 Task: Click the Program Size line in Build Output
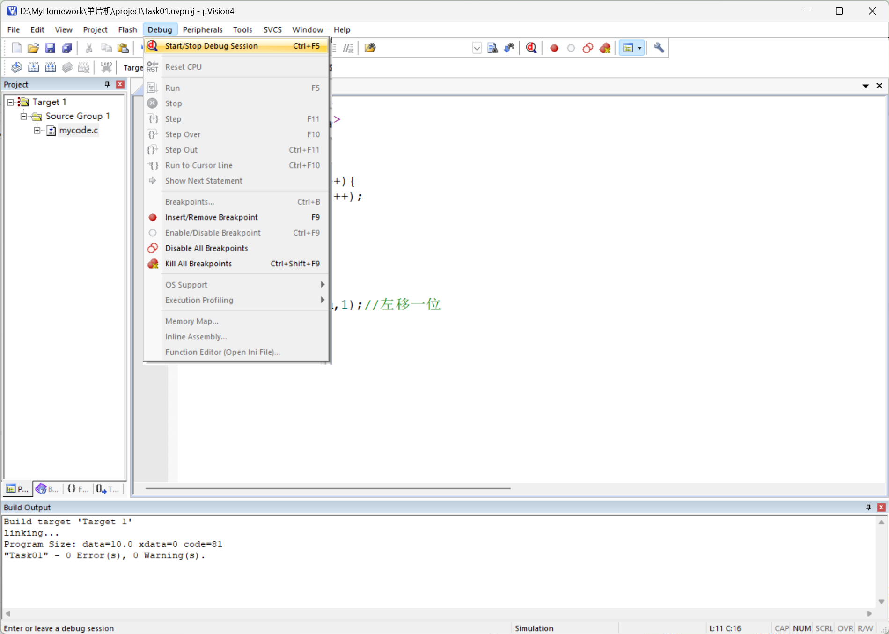coord(113,544)
